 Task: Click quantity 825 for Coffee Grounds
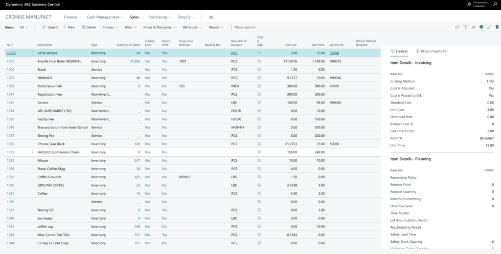[x=137, y=177]
